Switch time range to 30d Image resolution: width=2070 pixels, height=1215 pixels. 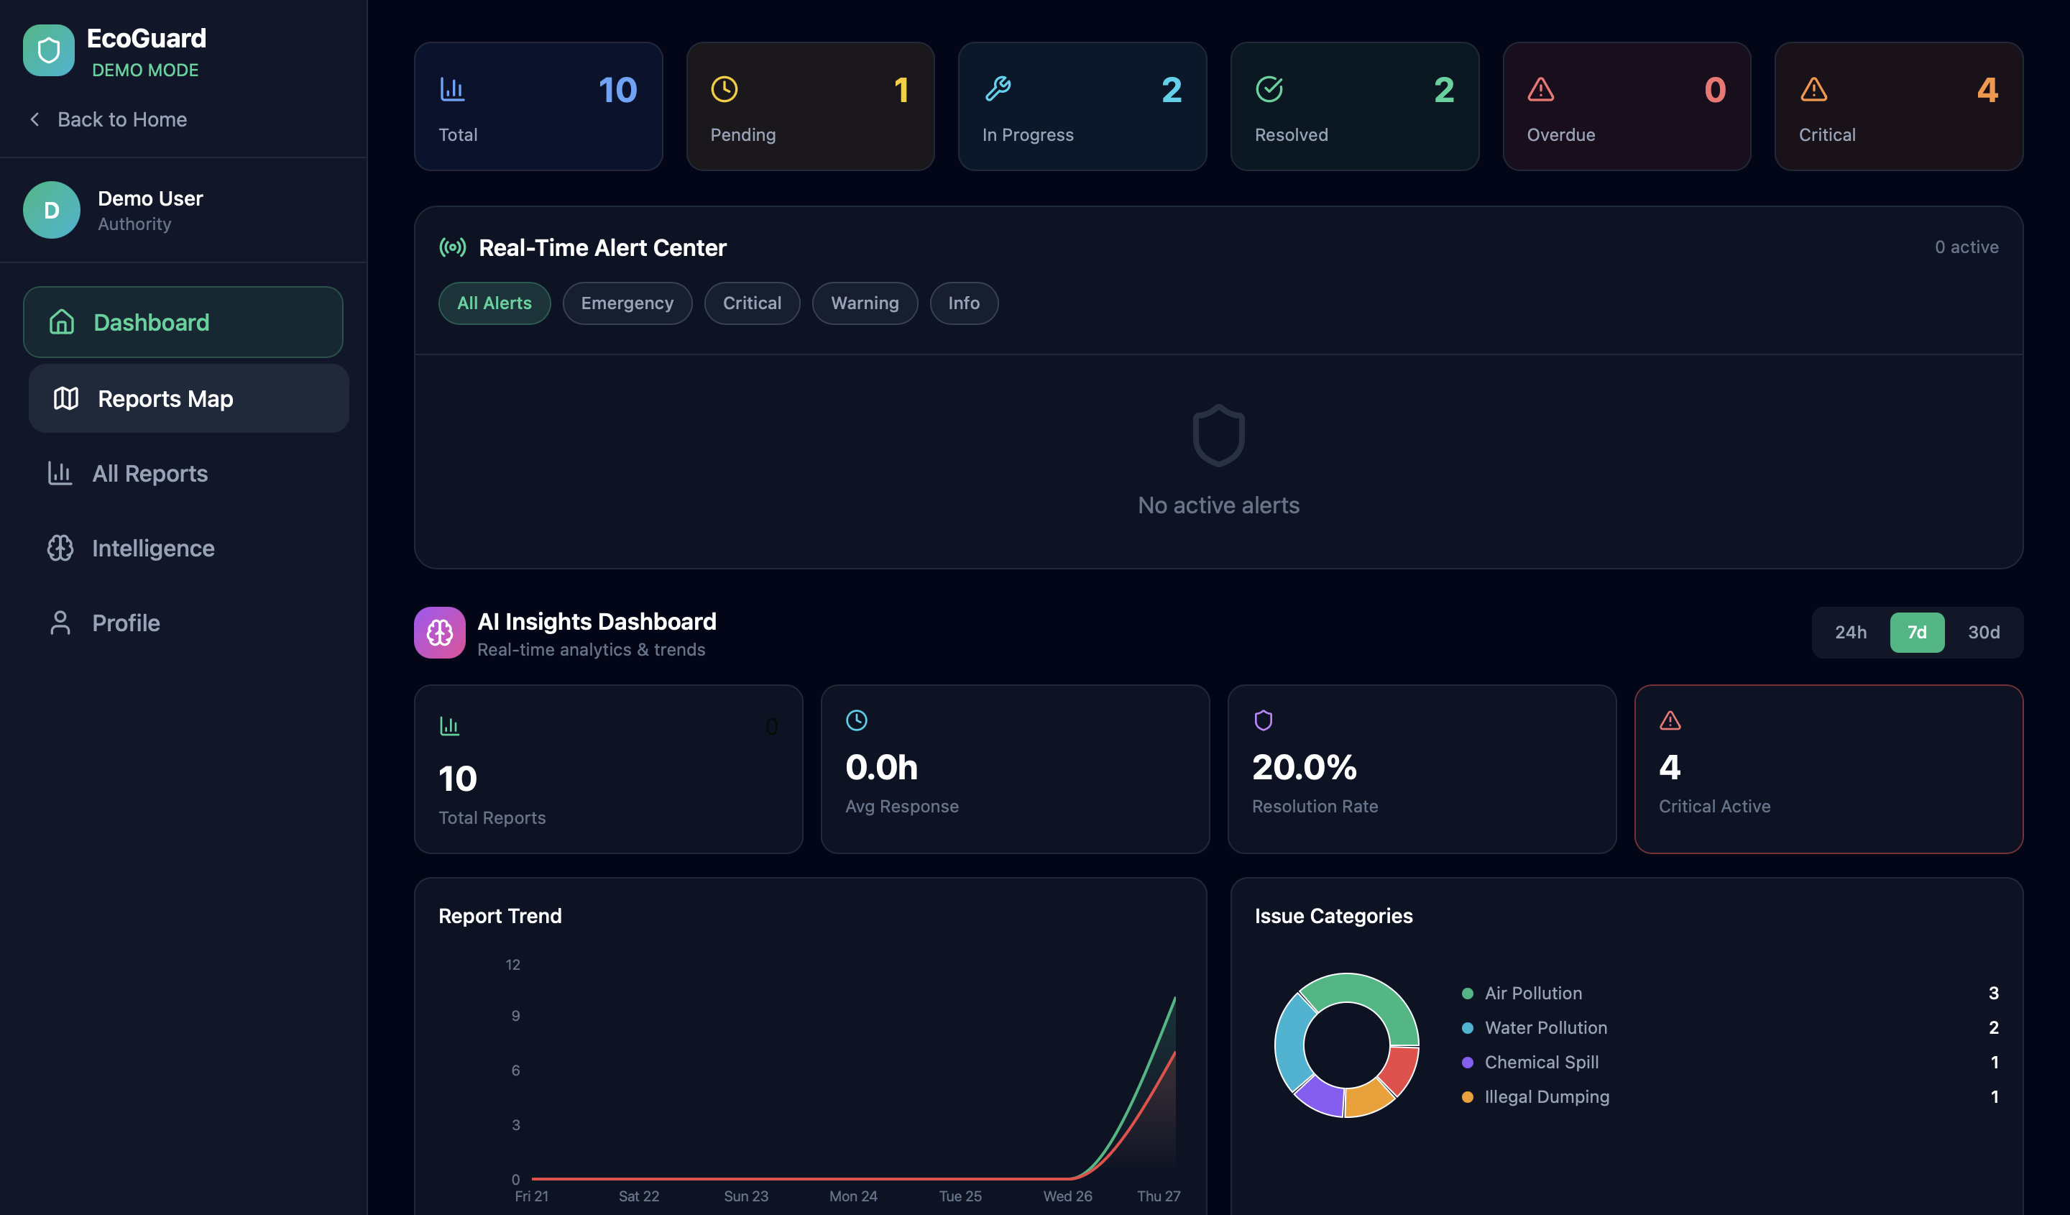click(1984, 633)
